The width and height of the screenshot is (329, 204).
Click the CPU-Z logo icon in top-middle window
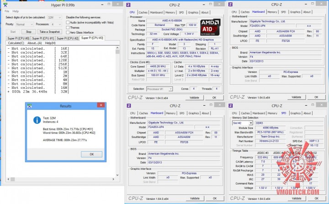(128, 5)
